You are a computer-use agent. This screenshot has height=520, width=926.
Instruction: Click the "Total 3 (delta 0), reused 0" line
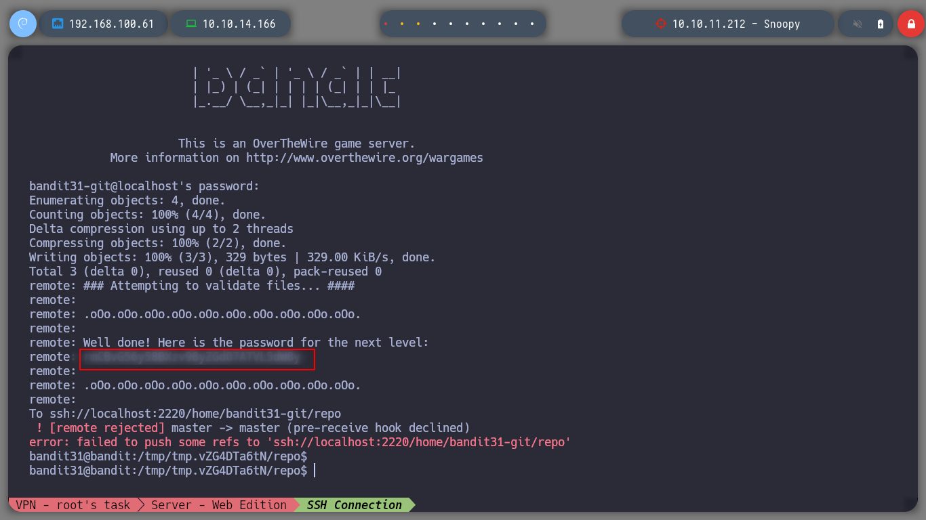tap(205, 272)
